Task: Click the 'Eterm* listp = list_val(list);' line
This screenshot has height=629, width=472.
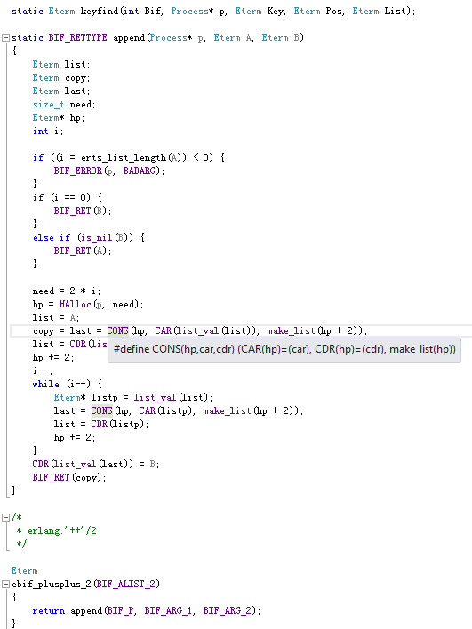Action: 133,397
